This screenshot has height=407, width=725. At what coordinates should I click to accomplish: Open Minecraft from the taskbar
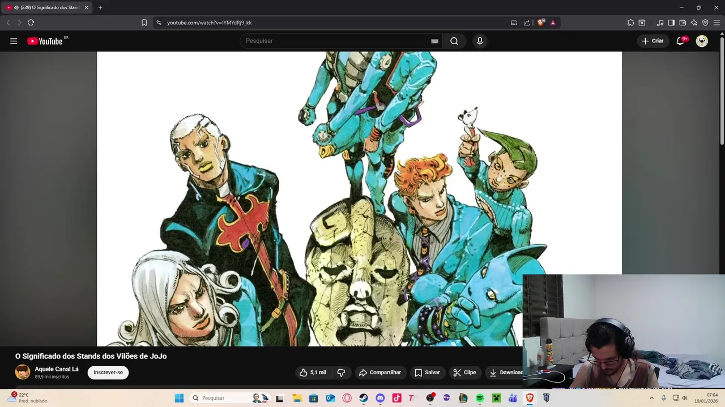pyautogui.click(x=496, y=398)
